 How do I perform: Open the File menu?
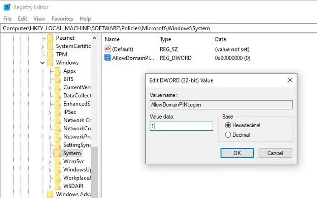pyautogui.click(x=7, y=19)
